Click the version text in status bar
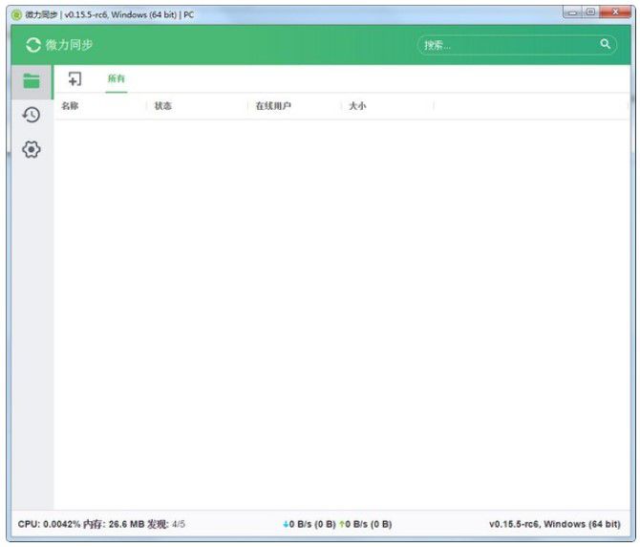This screenshot has height=547, width=640. pyautogui.click(x=555, y=524)
